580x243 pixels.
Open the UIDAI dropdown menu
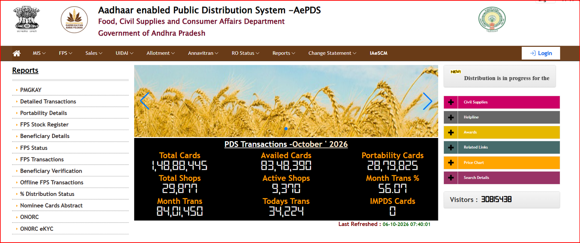124,53
